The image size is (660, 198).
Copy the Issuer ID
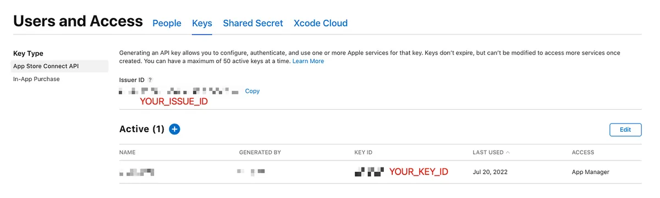pyautogui.click(x=252, y=91)
